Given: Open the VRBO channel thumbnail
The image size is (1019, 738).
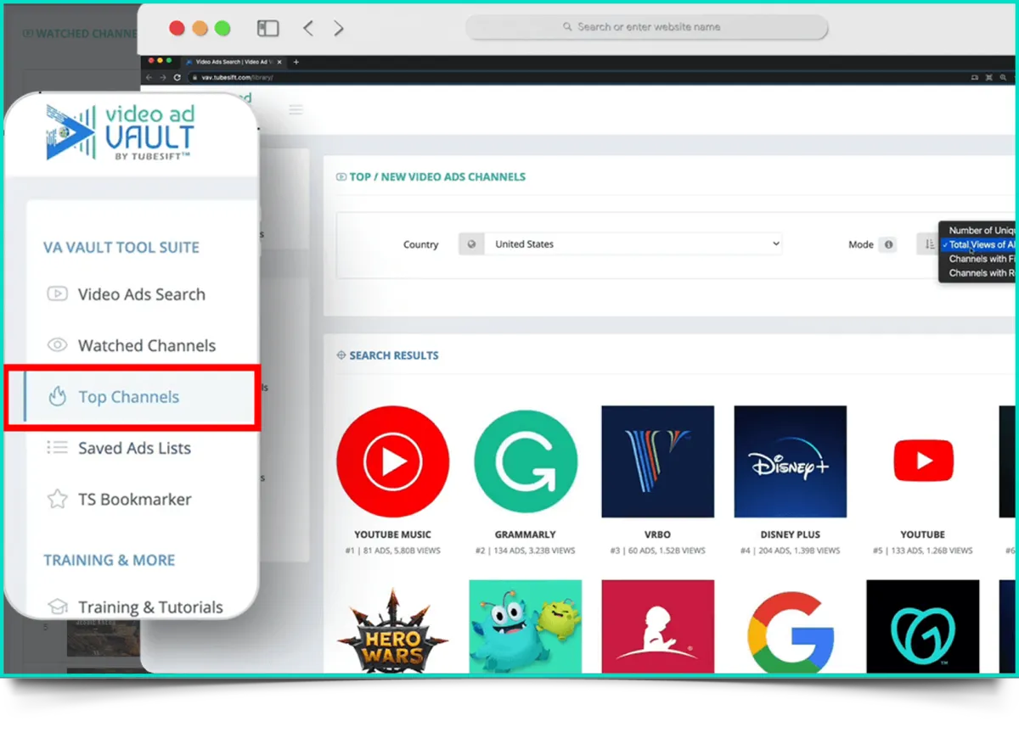Looking at the screenshot, I should (x=657, y=461).
